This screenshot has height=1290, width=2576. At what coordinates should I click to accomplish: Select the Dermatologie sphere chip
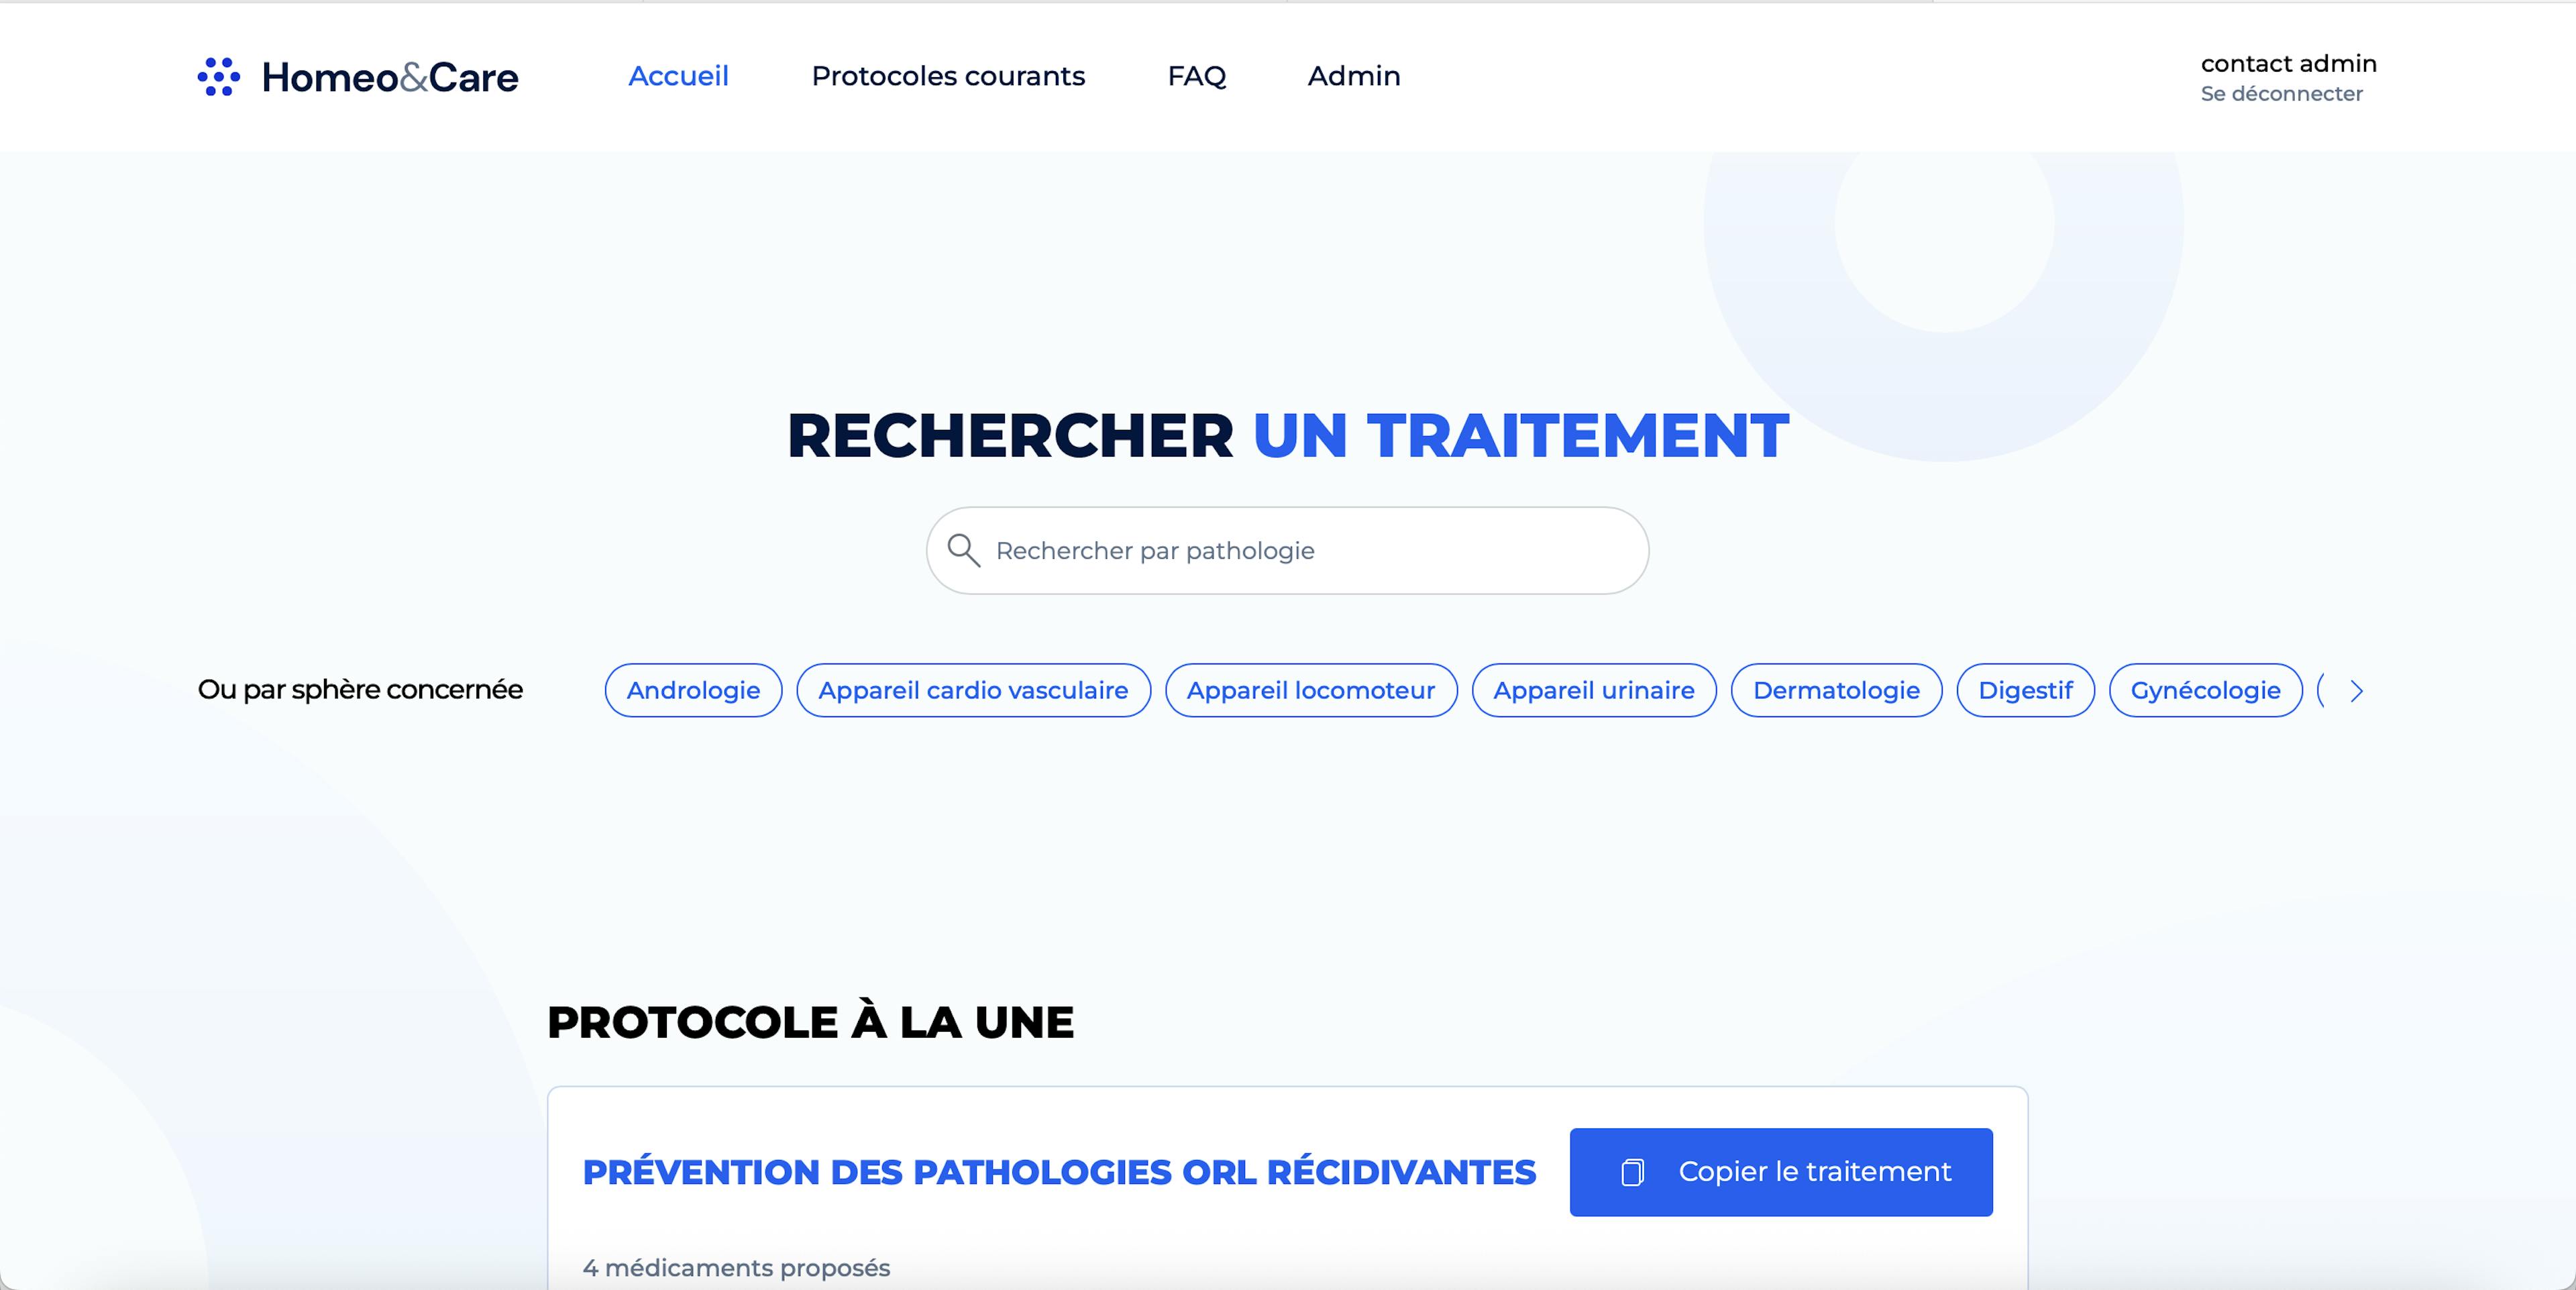(x=1836, y=690)
